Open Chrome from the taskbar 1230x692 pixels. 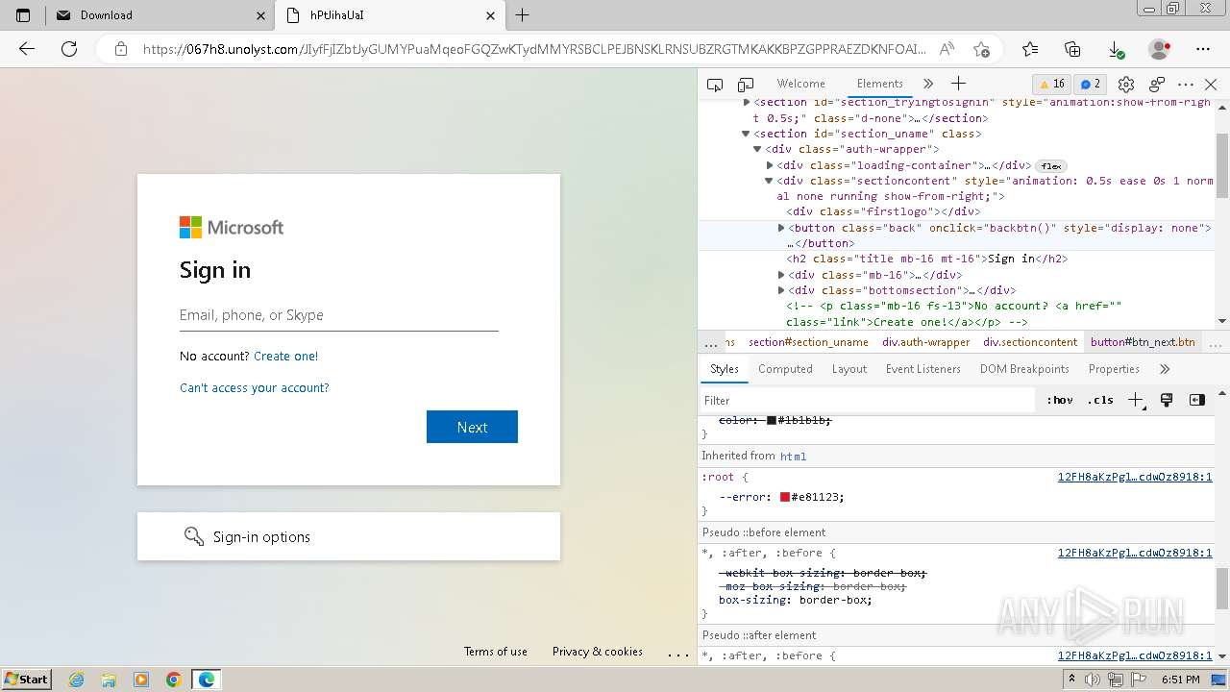coord(173,680)
